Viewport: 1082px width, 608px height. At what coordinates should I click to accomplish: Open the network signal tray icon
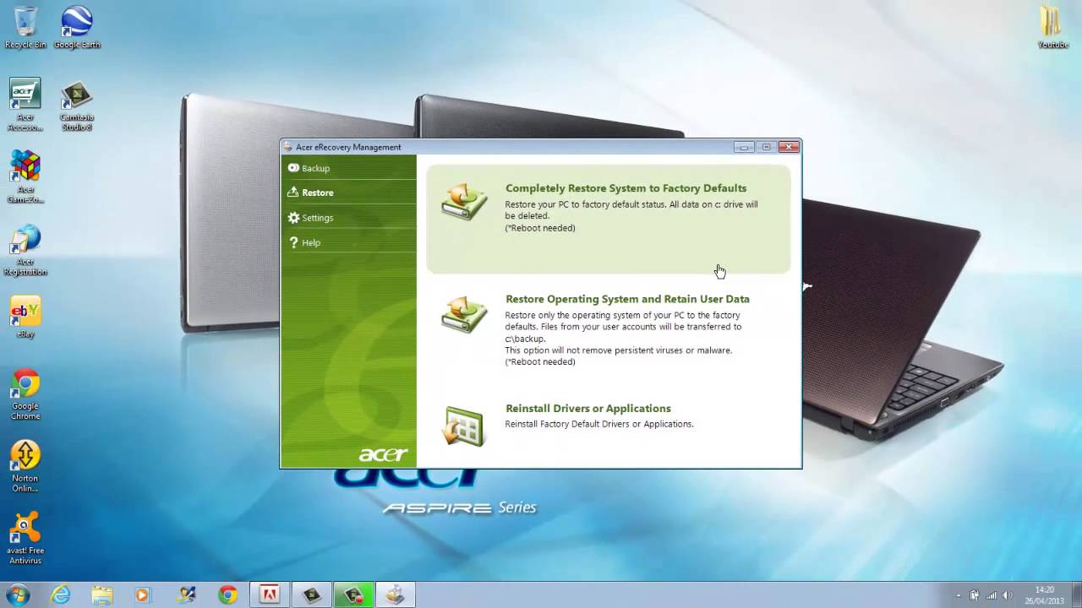tap(992, 595)
